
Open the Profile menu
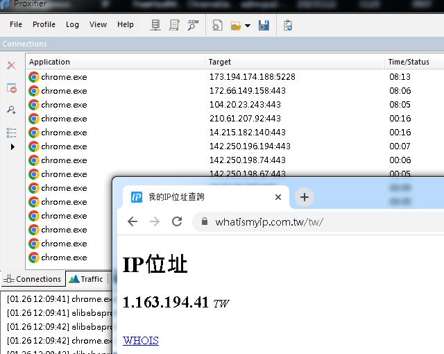point(44,24)
